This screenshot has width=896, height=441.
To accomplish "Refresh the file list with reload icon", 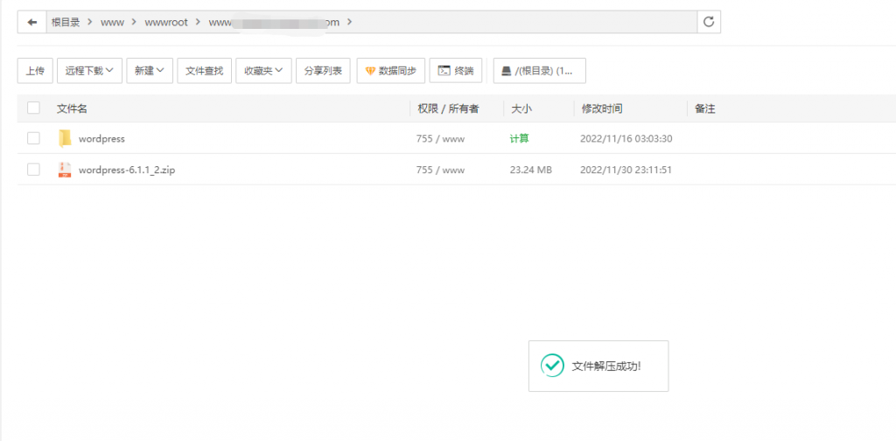I will (x=709, y=22).
